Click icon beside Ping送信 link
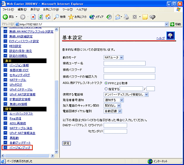The height and width of the screenshot is (165, 184). tap(5, 118)
